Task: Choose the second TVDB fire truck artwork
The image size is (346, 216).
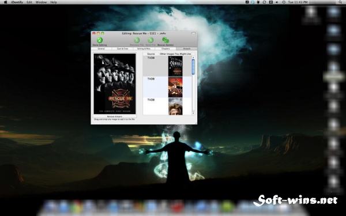Action: (175, 87)
